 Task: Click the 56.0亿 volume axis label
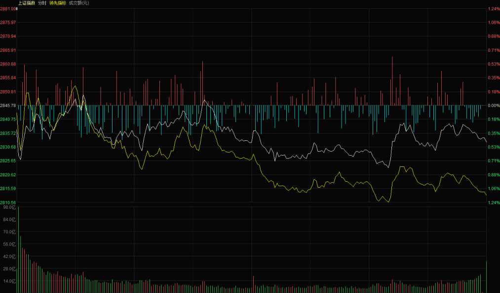coord(9,244)
